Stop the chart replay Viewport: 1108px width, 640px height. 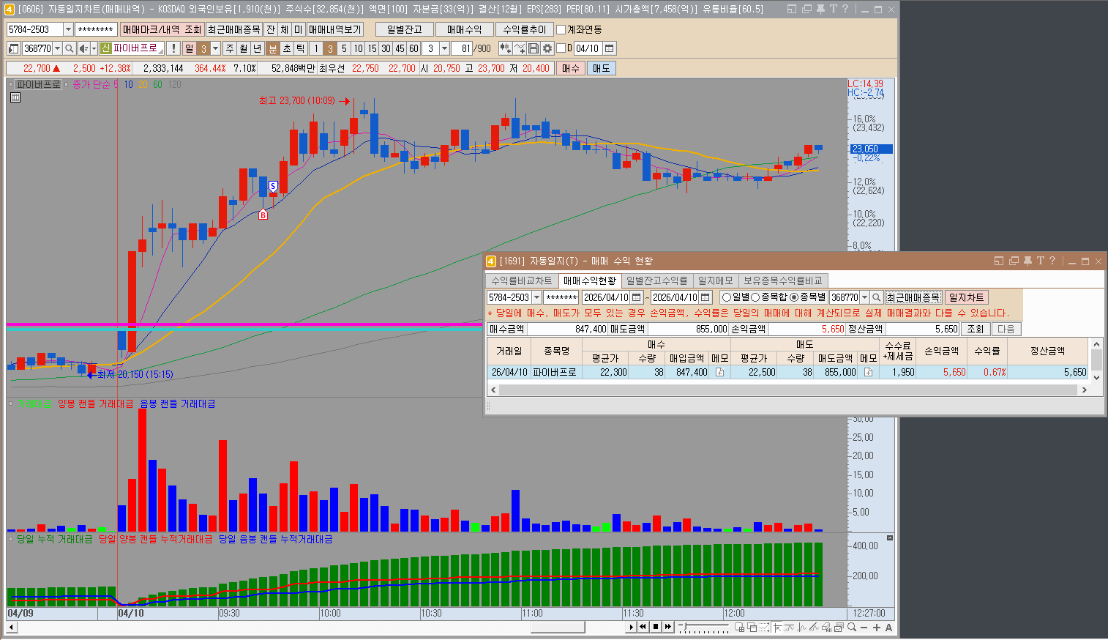click(656, 627)
